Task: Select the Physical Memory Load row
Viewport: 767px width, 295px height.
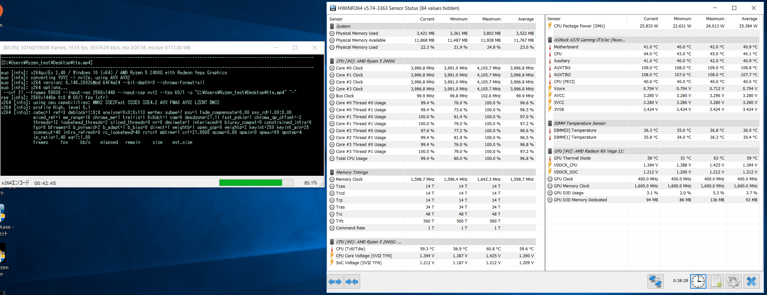Action: point(431,47)
